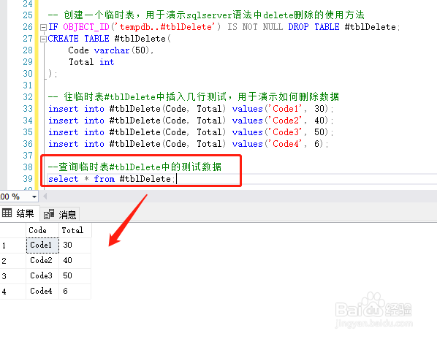Click Total value 40 in results
The width and height of the screenshot is (437, 339).
75,260
